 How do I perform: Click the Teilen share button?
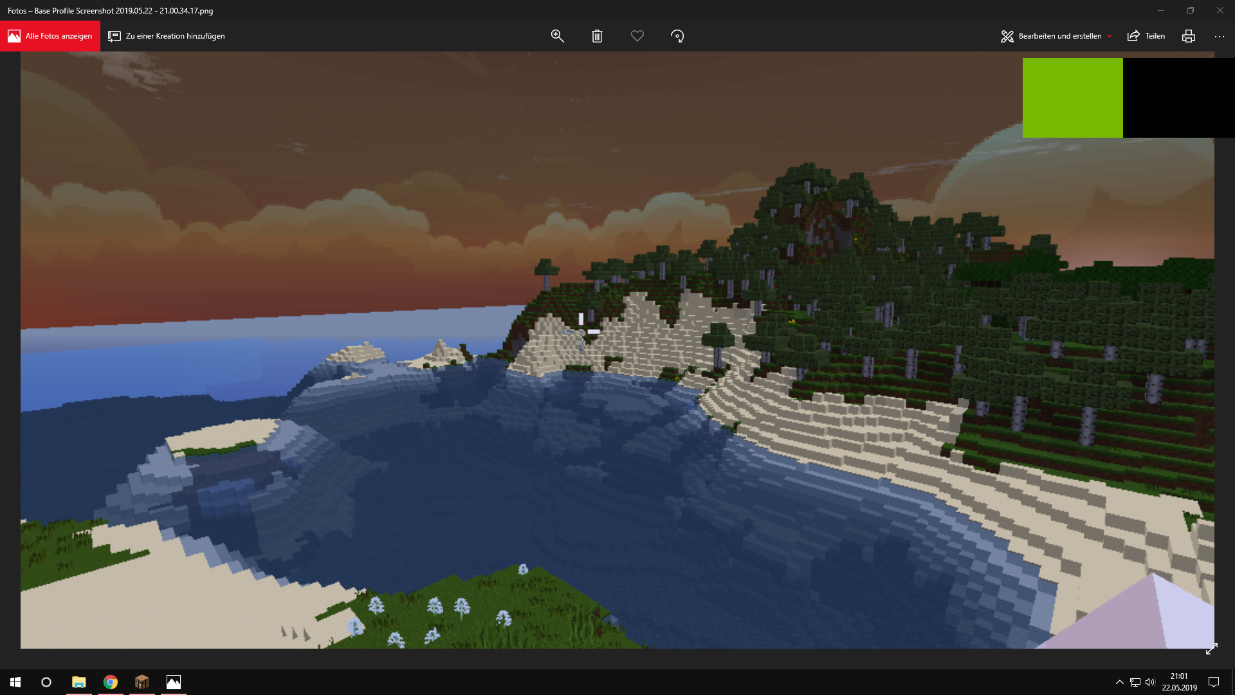pyautogui.click(x=1146, y=36)
